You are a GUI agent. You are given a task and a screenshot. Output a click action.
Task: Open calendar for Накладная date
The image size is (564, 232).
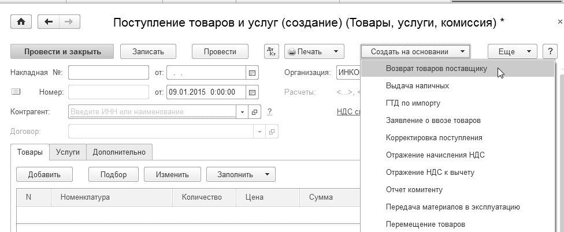click(251, 73)
